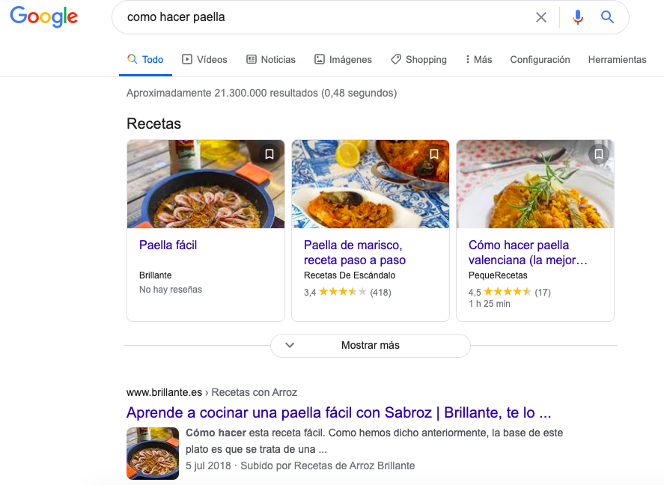Save the Paella fácil recipe bookmark
Viewport: 664px width, 485px height.
[269, 154]
